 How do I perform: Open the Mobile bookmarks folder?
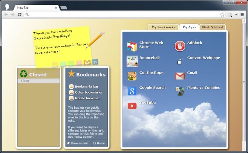[85, 98]
